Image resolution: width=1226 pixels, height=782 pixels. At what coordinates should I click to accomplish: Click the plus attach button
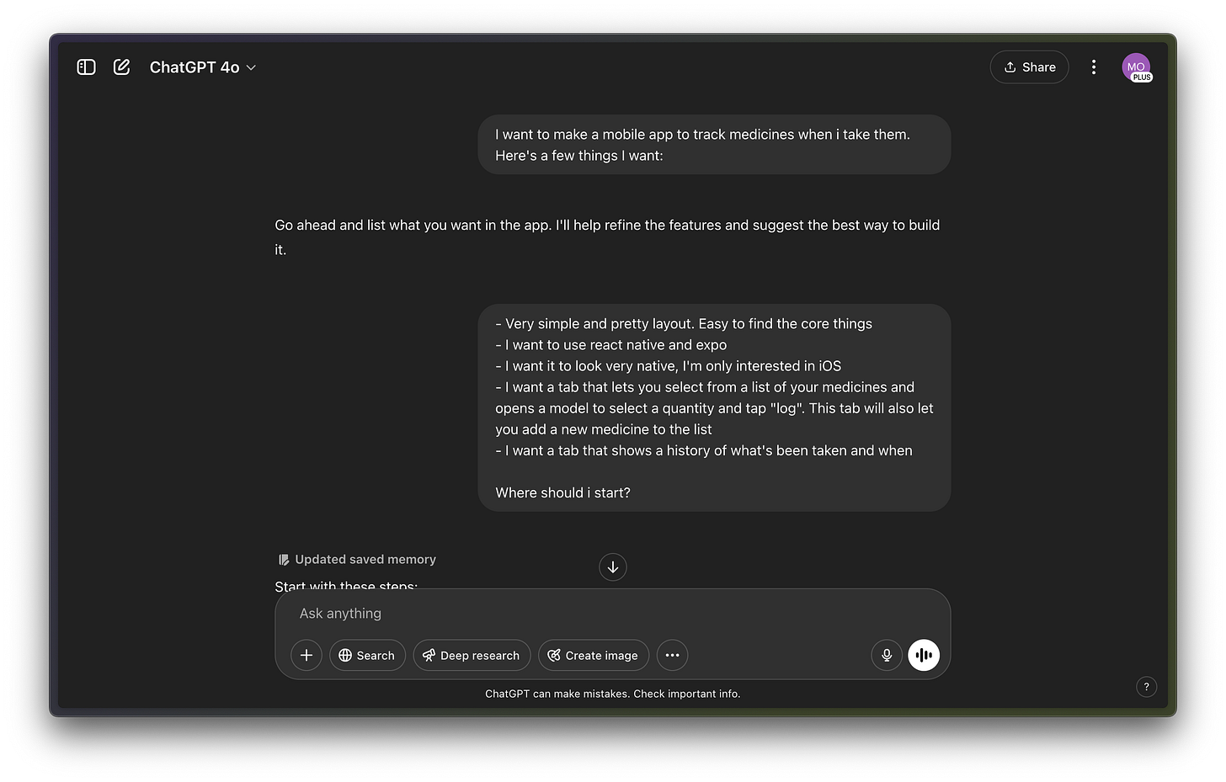(306, 655)
